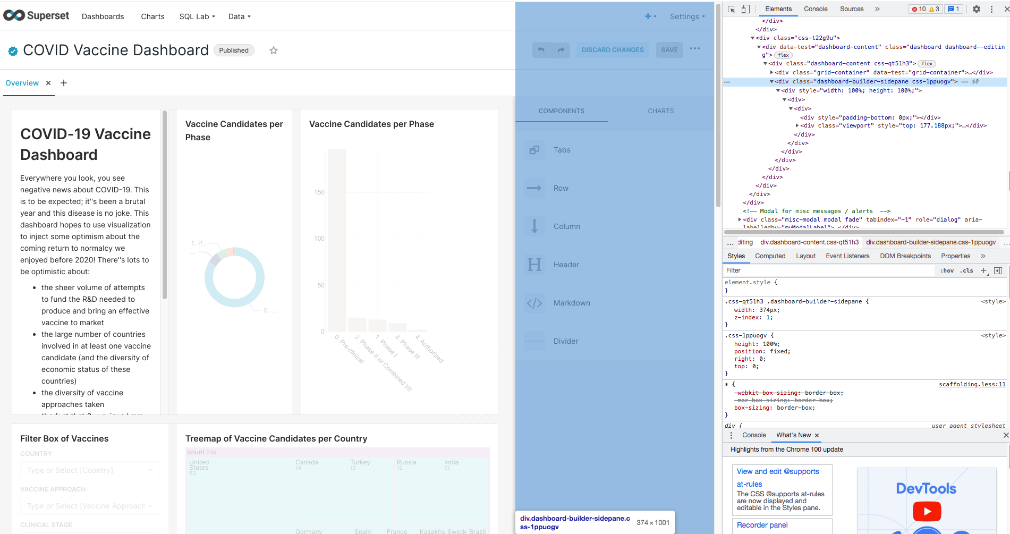Collapse the dashboard-builder-sidepane div node
This screenshot has width=1010, height=534.
click(x=771, y=82)
